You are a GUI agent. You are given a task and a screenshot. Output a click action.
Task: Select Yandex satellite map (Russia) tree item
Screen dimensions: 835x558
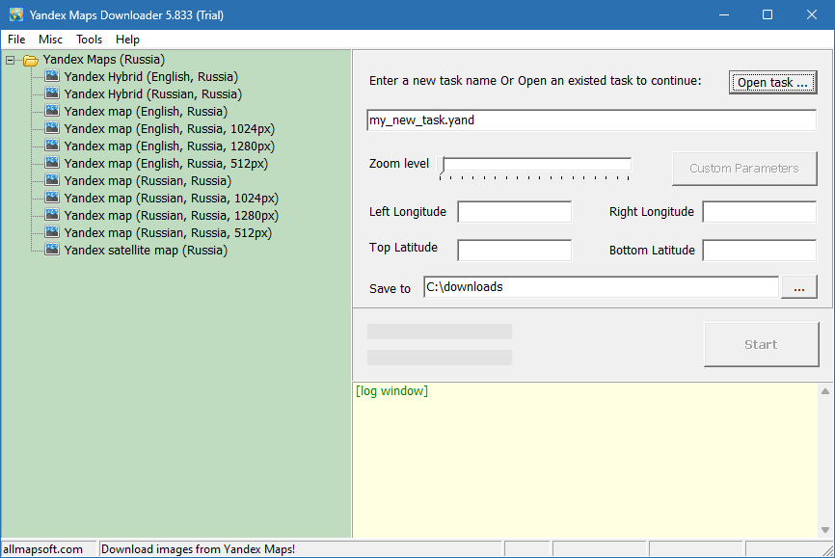[146, 250]
